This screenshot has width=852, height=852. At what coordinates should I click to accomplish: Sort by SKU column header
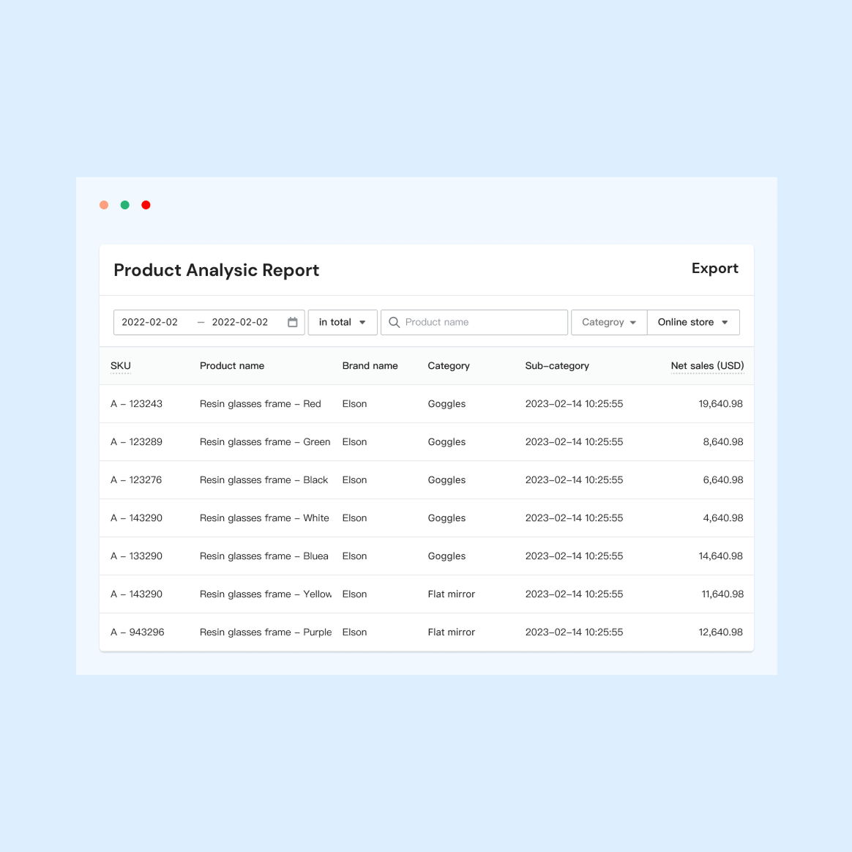tap(121, 366)
